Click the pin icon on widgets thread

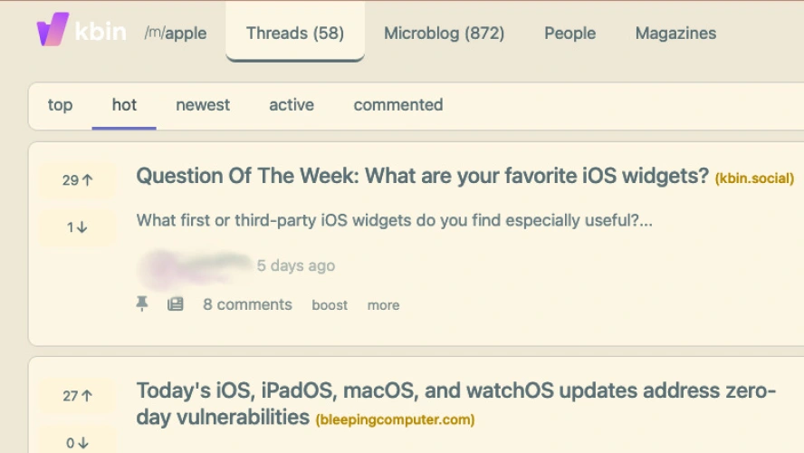142,304
